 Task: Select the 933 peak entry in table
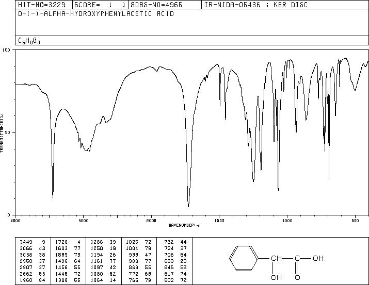tap(140, 255)
